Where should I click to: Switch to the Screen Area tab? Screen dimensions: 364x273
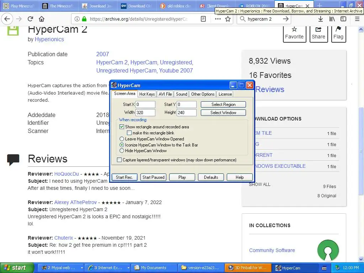(x=124, y=93)
